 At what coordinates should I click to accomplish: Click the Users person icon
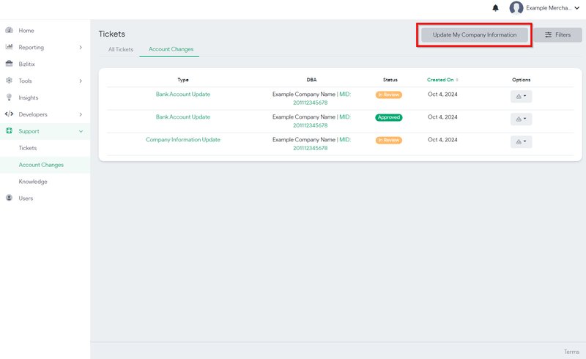(x=10, y=198)
